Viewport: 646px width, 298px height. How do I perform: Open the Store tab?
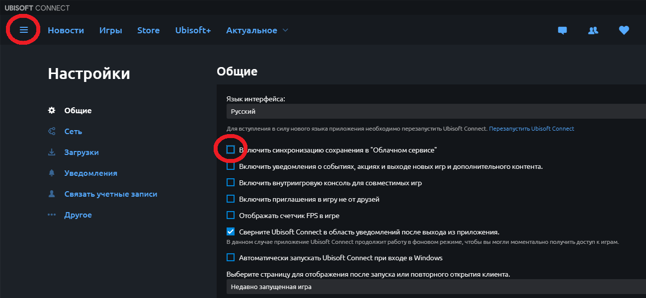[148, 30]
